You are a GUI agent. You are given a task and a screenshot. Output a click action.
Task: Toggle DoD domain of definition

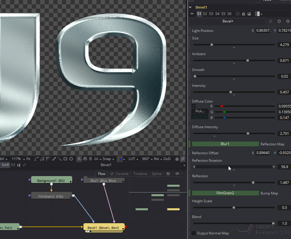coord(167,159)
